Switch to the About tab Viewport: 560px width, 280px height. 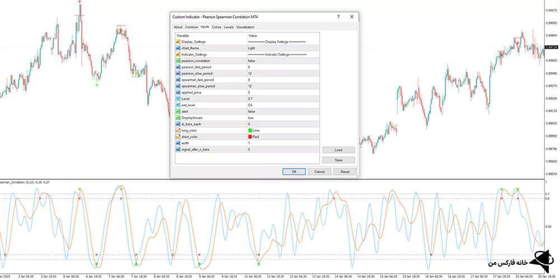coord(178,27)
